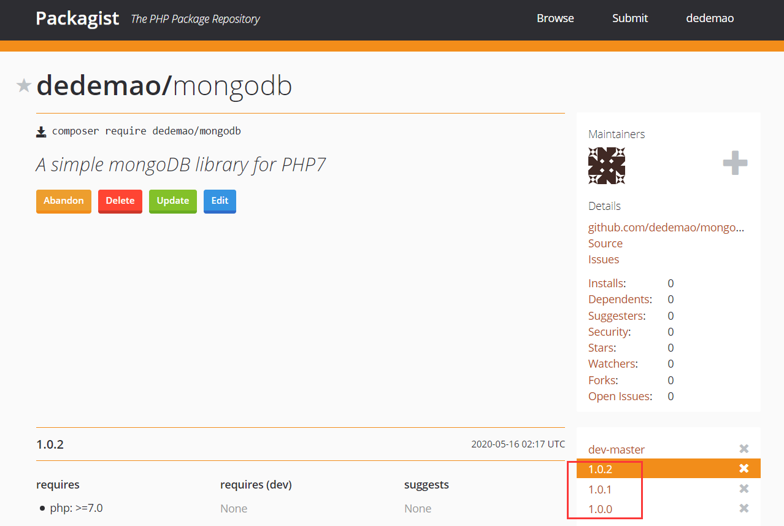
Task: Open the Submit page
Action: click(x=630, y=18)
